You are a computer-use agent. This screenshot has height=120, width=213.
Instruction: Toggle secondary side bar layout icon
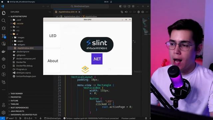[129, 6]
